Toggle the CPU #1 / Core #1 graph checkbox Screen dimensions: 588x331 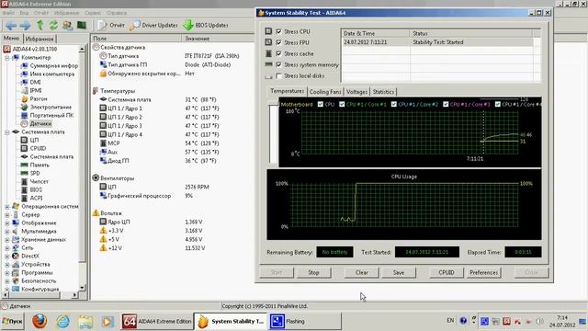pos(342,104)
